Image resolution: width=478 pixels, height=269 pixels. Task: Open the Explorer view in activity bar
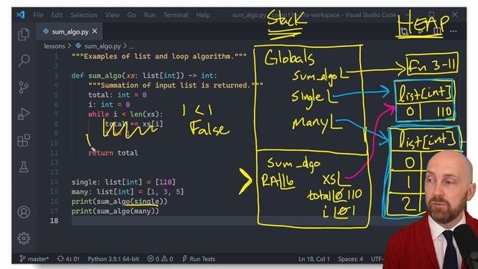[23, 34]
